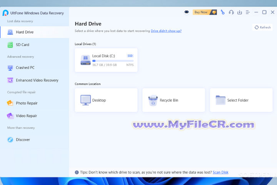Click the Discover compass icon

point(10,140)
